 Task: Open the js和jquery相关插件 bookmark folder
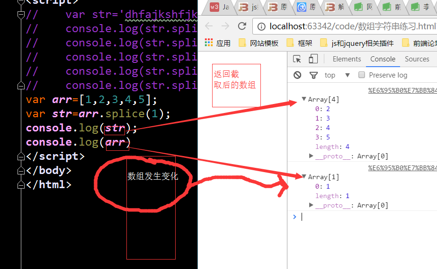coord(357,43)
